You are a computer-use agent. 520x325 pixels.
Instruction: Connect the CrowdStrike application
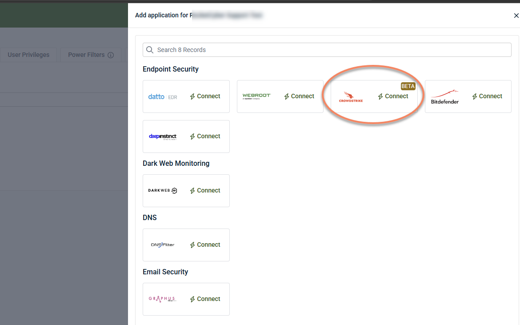point(393,96)
